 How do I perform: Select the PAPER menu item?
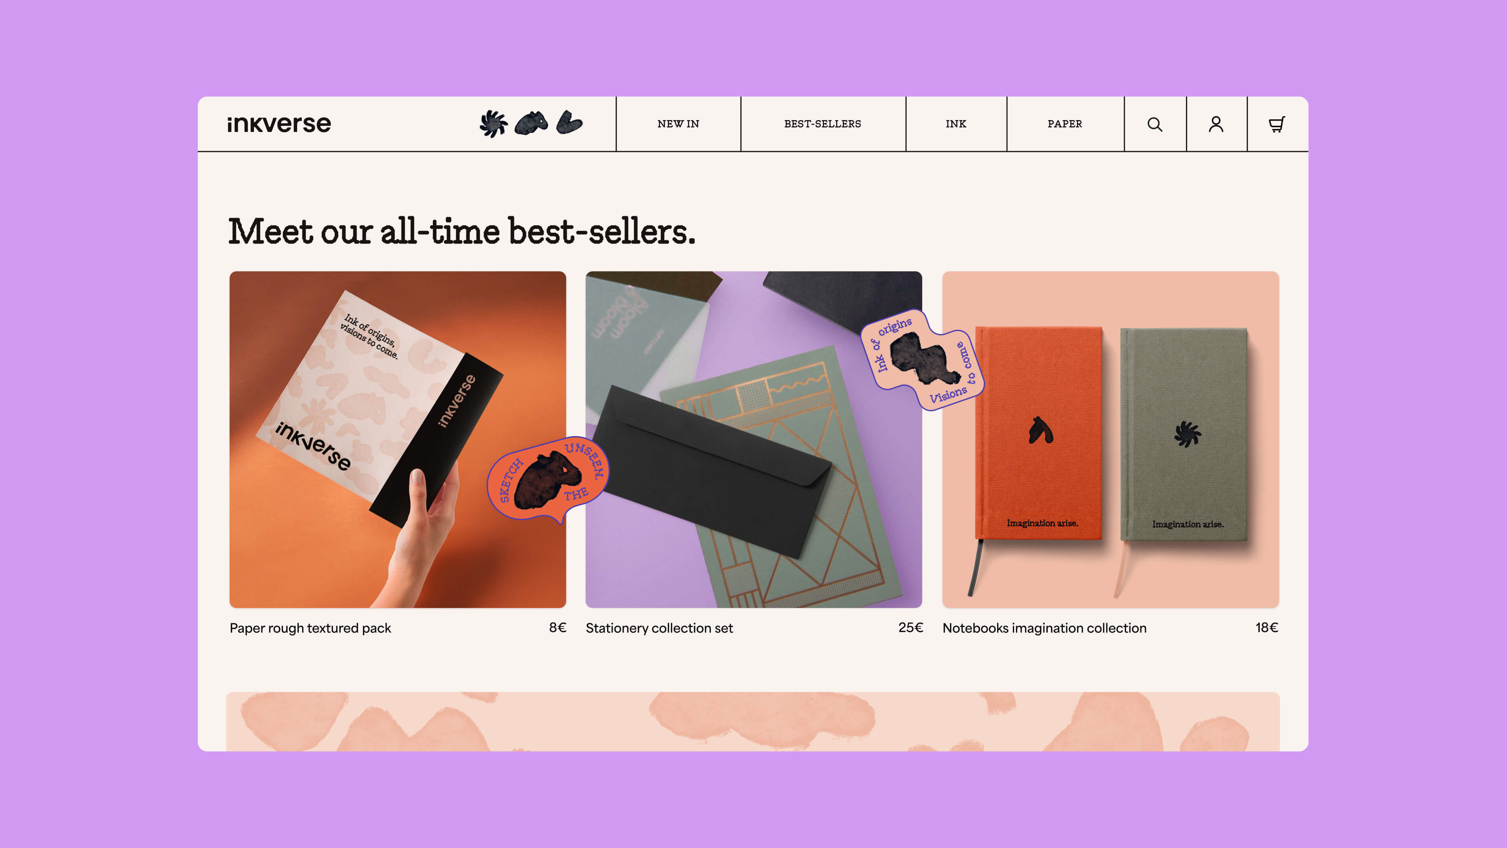[1065, 124]
